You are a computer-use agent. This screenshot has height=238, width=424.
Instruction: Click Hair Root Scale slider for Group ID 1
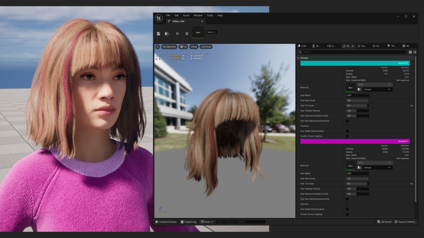tap(357, 179)
